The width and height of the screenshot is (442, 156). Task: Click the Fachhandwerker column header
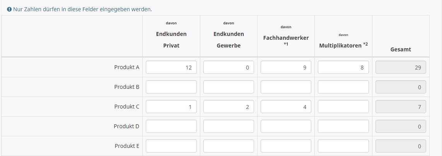[x=286, y=38]
